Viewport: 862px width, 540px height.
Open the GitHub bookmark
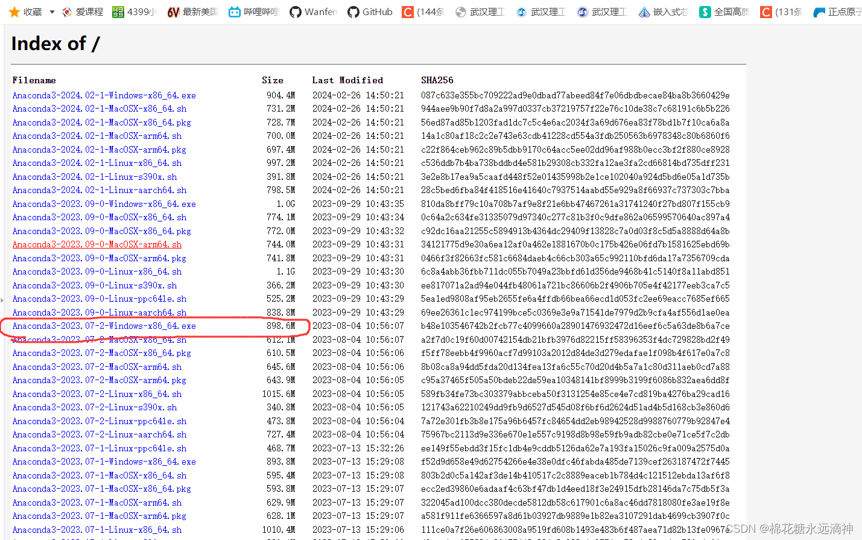coord(370,11)
